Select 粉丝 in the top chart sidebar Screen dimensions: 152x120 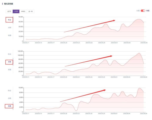click(9, 20)
